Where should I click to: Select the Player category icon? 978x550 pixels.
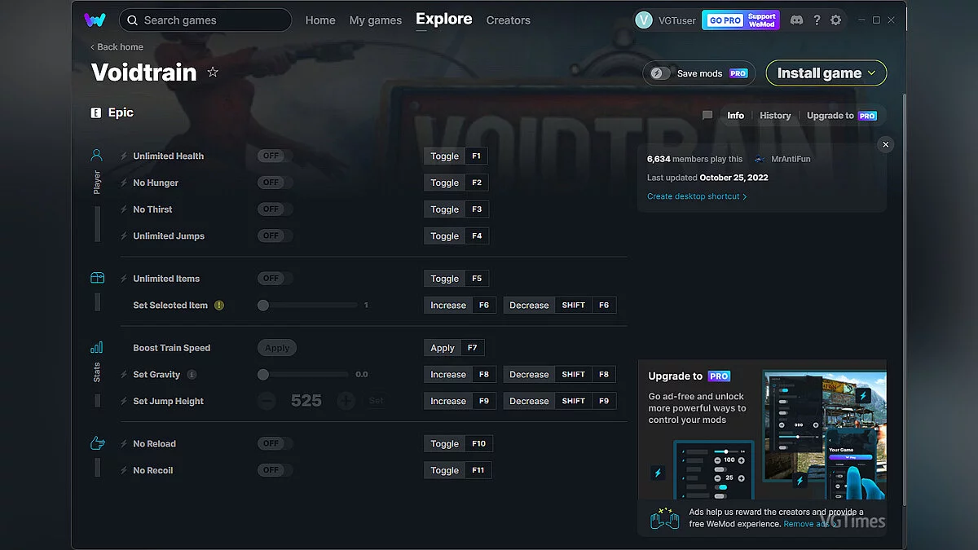[97, 155]
